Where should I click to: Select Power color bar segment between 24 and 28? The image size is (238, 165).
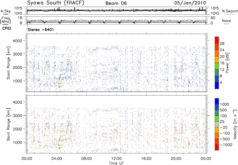(x=217, y=46)
